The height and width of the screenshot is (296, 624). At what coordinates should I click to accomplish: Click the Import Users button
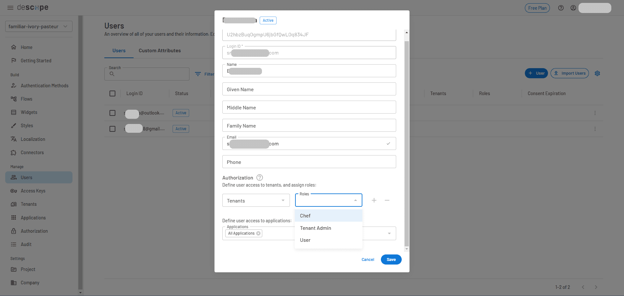(x=569, y=73)
